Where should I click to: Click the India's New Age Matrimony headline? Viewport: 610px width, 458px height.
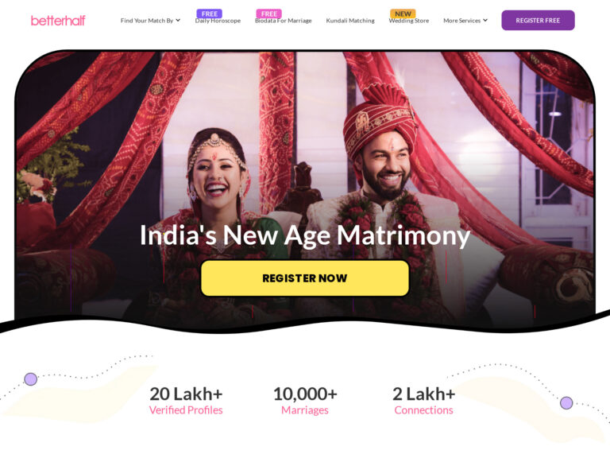305,235
